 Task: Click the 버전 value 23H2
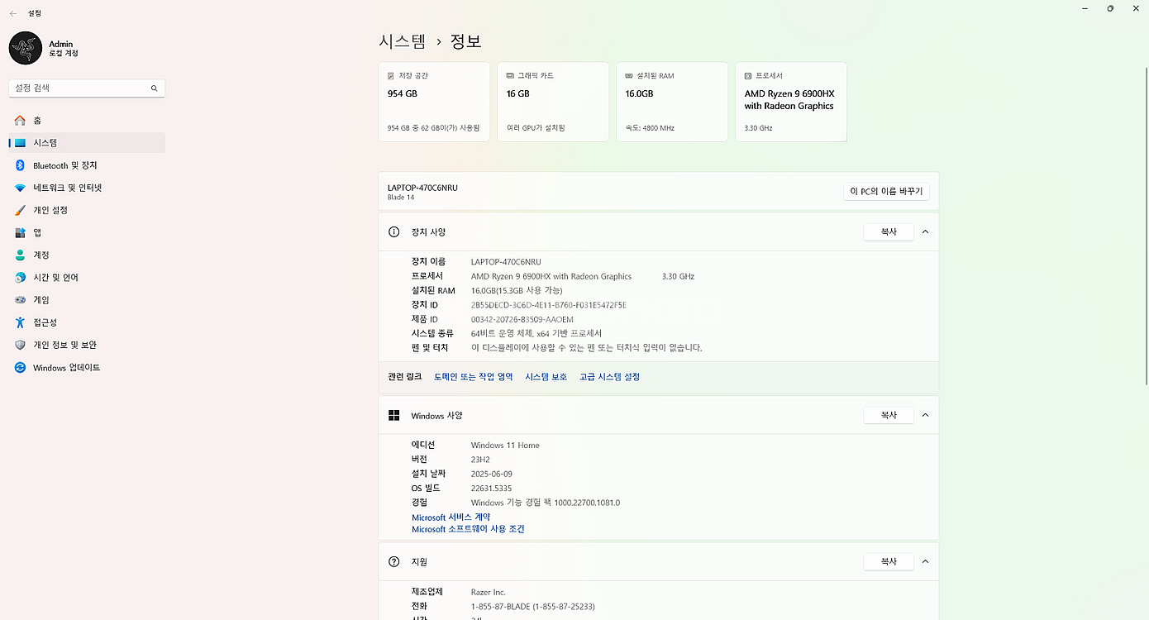click(x=480, y=460)
